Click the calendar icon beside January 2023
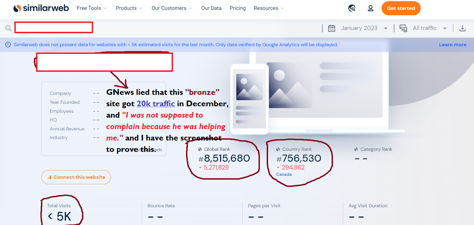The height and width of the screenshot is (225, 474). point(332,28)
